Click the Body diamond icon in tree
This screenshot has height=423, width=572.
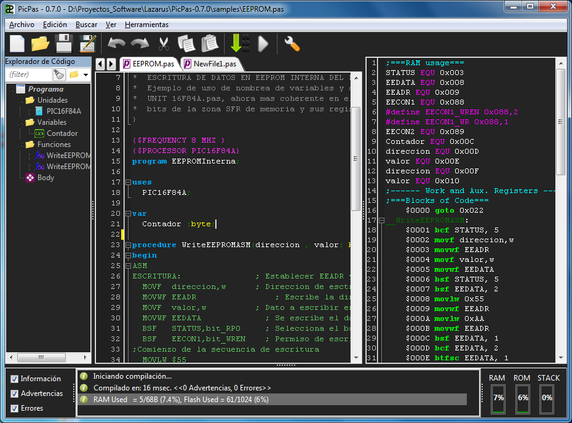click(30, 178)
